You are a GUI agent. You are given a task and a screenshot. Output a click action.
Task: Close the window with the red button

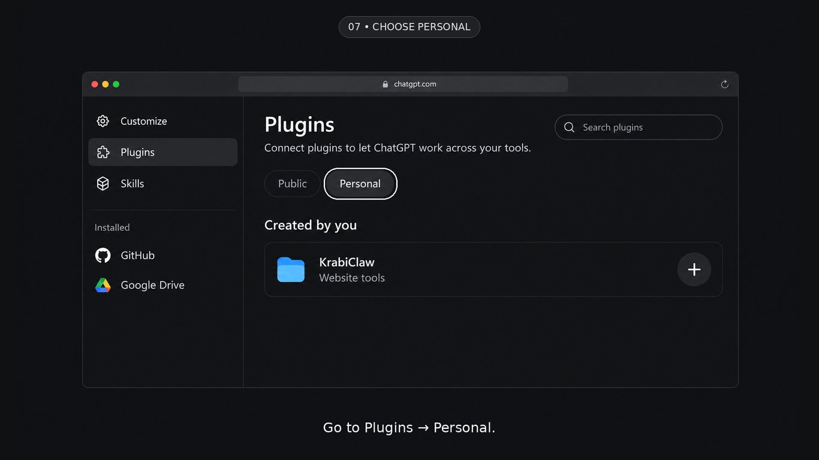pyautogui.click(x=95, y=84)
